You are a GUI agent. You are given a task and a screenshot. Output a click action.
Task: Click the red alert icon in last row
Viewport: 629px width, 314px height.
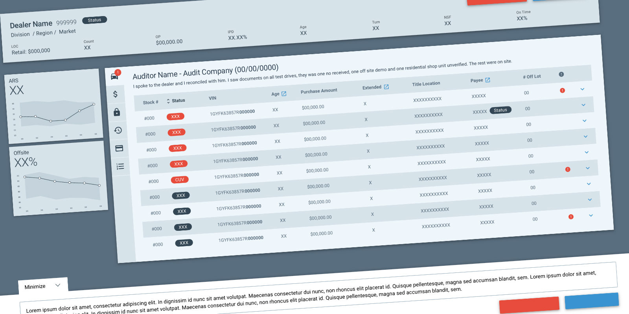pyautogui.click(x=571, y=217)
